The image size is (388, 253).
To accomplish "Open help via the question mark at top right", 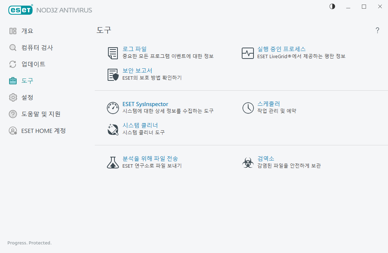I will [x=377, y=30].
